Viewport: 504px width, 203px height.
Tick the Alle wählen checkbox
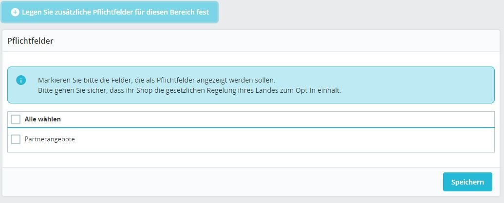click(16, 119)
